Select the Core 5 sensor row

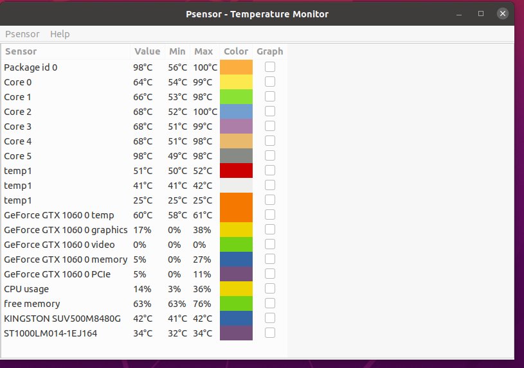pyautogui.click(x=145, y=156)
